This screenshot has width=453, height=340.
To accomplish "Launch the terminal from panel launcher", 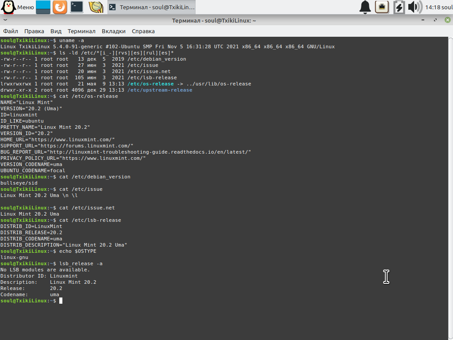I will click(x=77, y=7).
